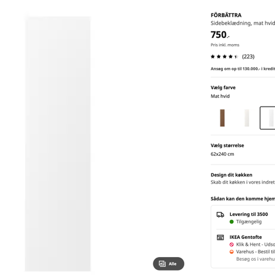
Task: Expand the Vælg størrelse size selector
Action: coord(243,150)
